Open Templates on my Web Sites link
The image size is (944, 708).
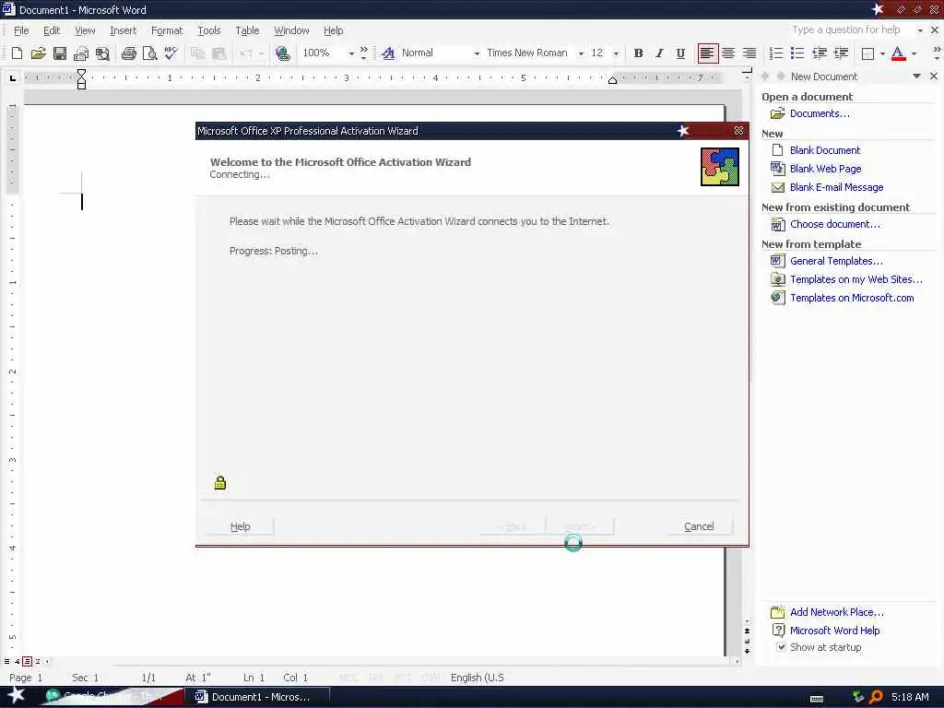pyautogui.click(x=856, y=279)
